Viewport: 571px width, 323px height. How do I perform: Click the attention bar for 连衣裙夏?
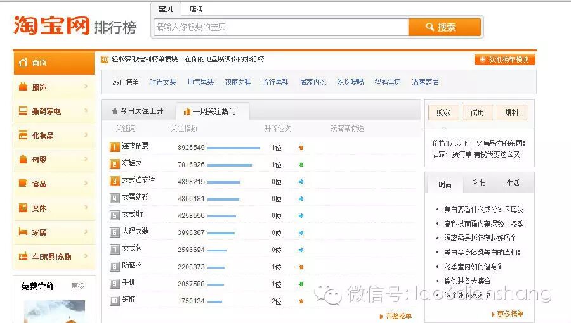click(x=233, y=148)
